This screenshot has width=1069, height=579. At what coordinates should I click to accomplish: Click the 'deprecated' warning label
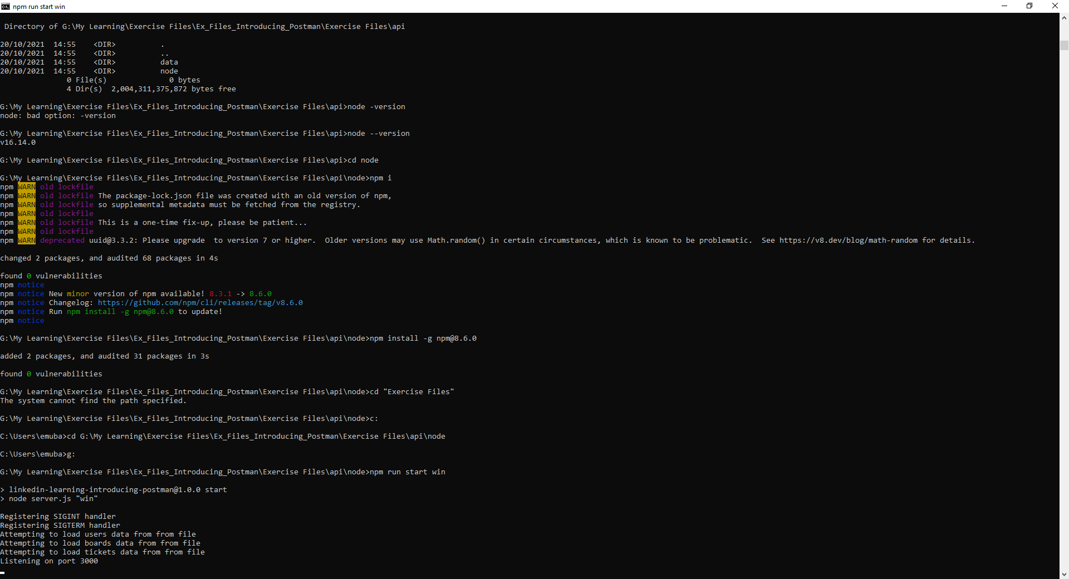click(x=62, y=241)
